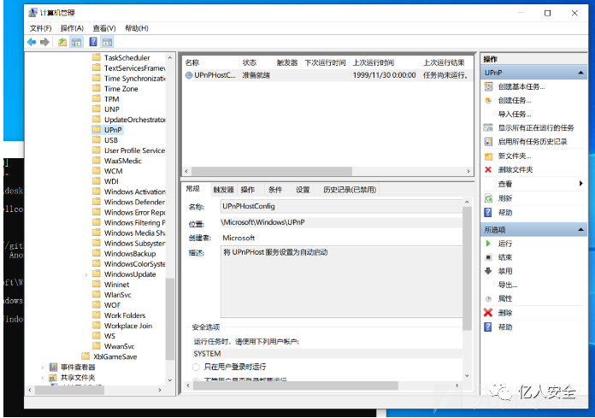
Task: Click the 创建基本任务 icon in actions pane
Action: [x=488, y=87]
